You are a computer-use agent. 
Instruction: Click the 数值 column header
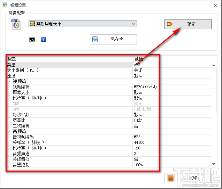175,59
